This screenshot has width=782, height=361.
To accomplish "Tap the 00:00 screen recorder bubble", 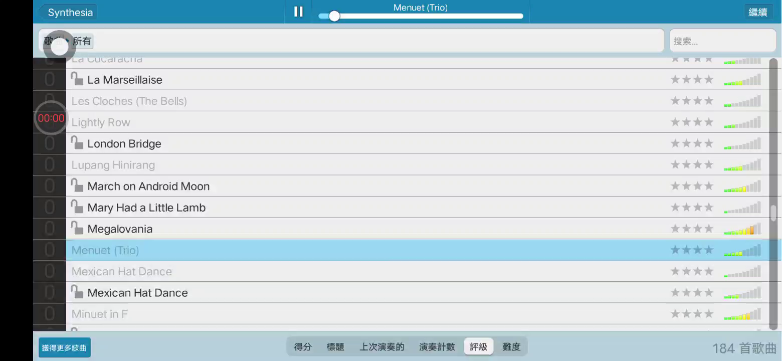I will click(51, 118).
